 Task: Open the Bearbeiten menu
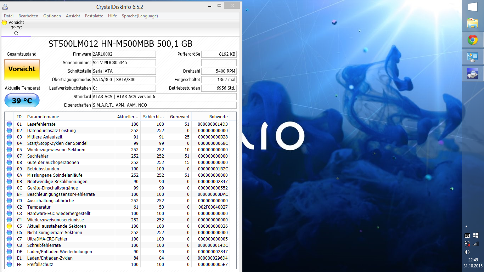28,16
